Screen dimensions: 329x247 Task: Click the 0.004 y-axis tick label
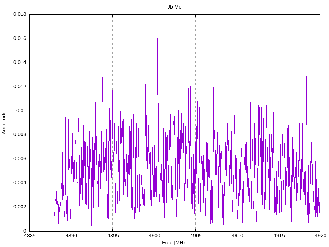point(20,183)
